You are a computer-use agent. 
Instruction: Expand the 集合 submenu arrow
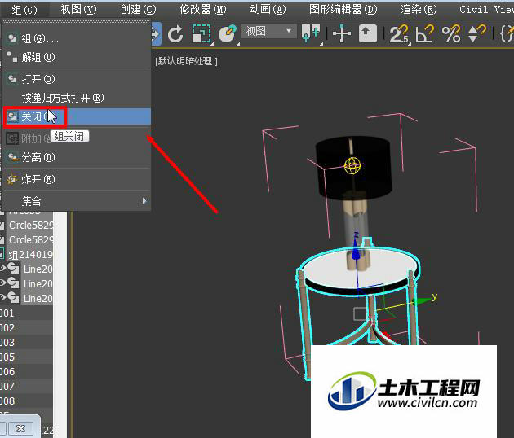coord(144,201)
